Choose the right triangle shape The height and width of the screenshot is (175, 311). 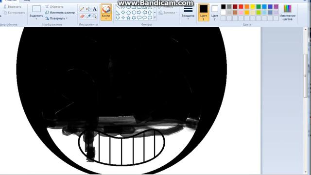(118, 13)
